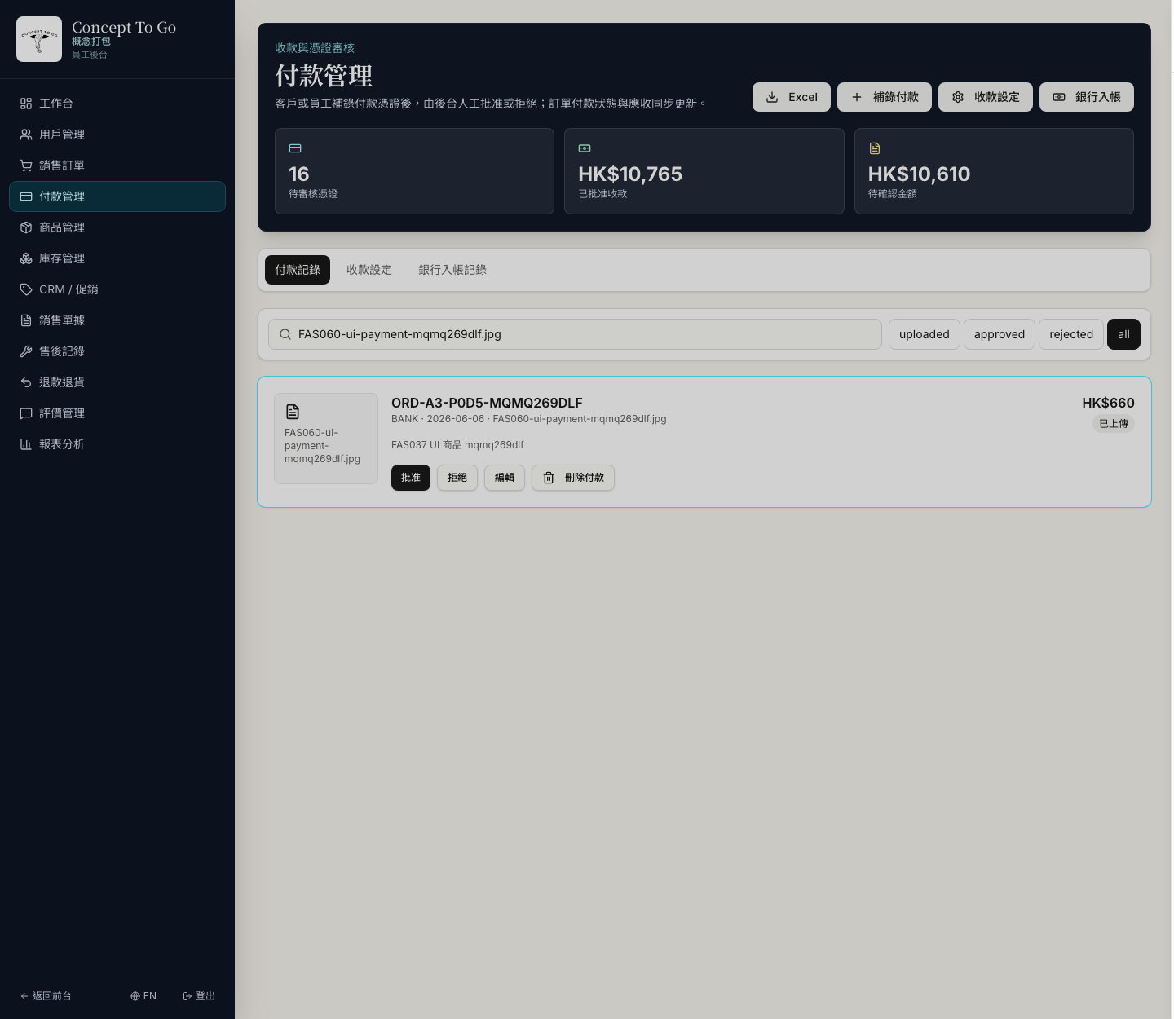Open 商品管理 sidebar item
The width and height of the screenshot is (1174, 1019).
coord(117,227)
